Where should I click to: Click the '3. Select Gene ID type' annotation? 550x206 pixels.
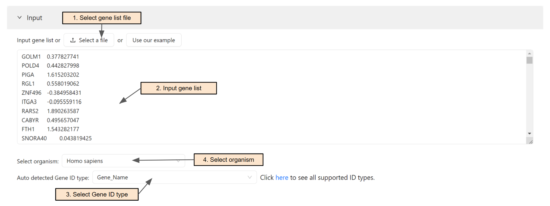pos(97,194)
